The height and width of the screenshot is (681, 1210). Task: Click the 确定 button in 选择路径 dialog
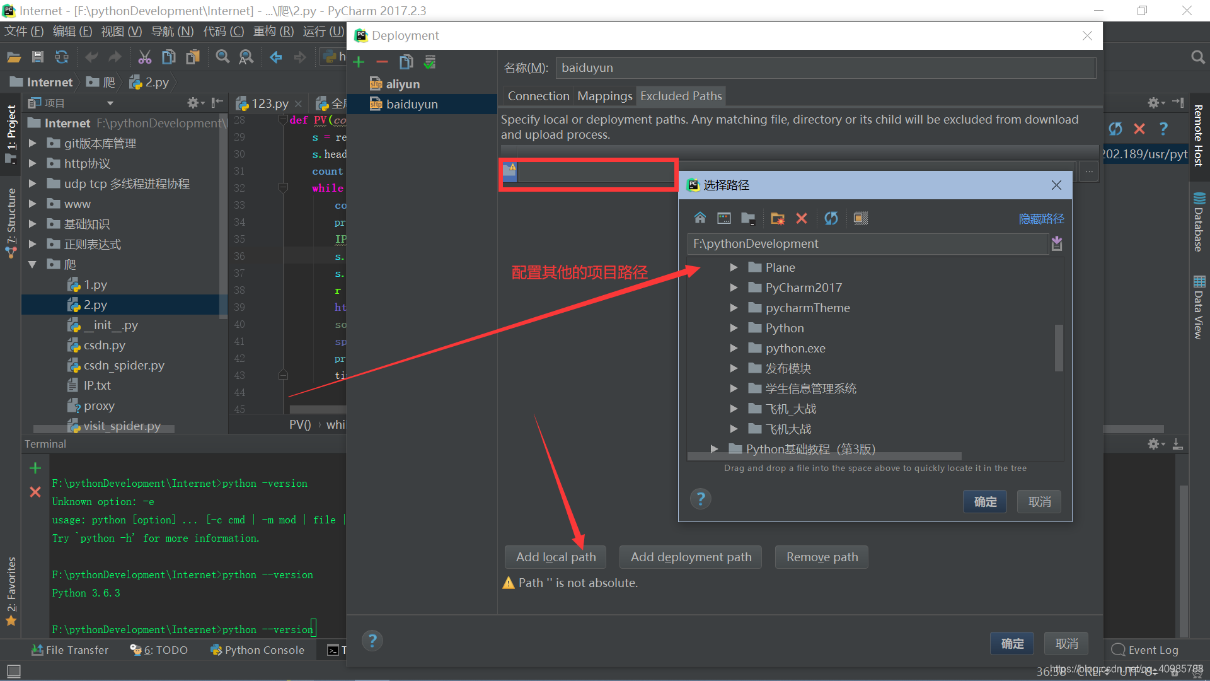pos(985,501)
